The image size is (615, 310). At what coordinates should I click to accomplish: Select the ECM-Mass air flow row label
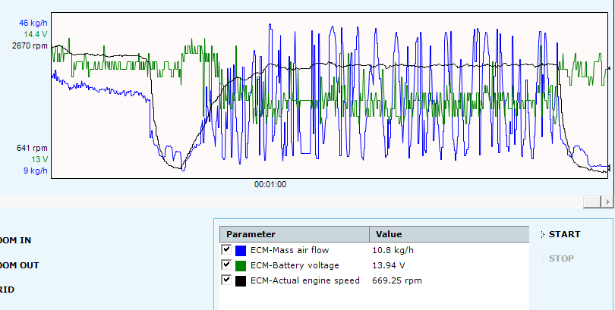point(289,250)
